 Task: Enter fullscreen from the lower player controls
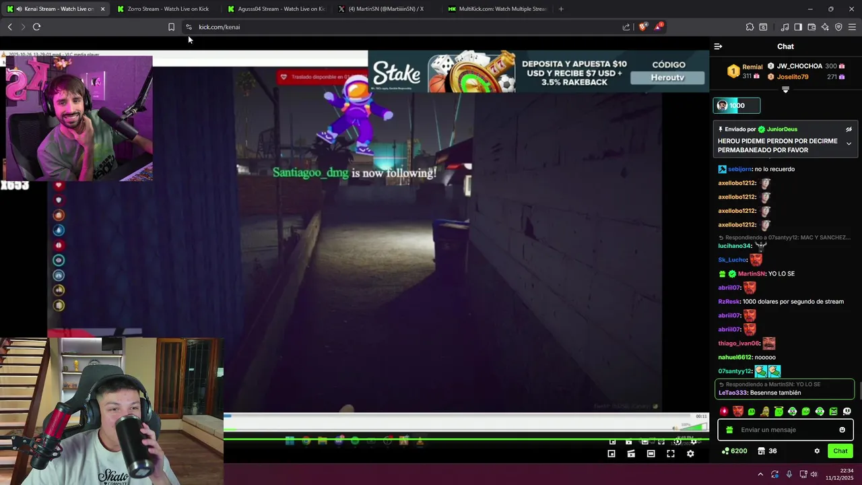(671, 454)
